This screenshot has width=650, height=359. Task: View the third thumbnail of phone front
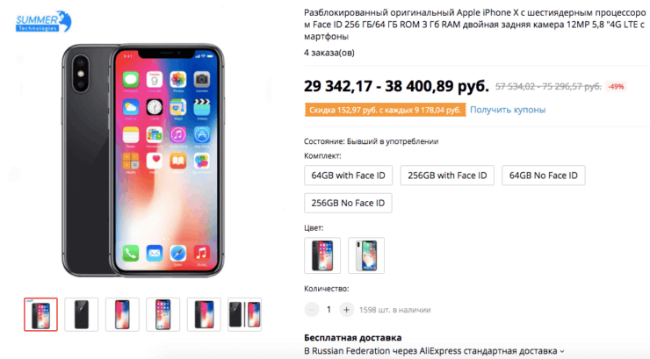point(122,314)
